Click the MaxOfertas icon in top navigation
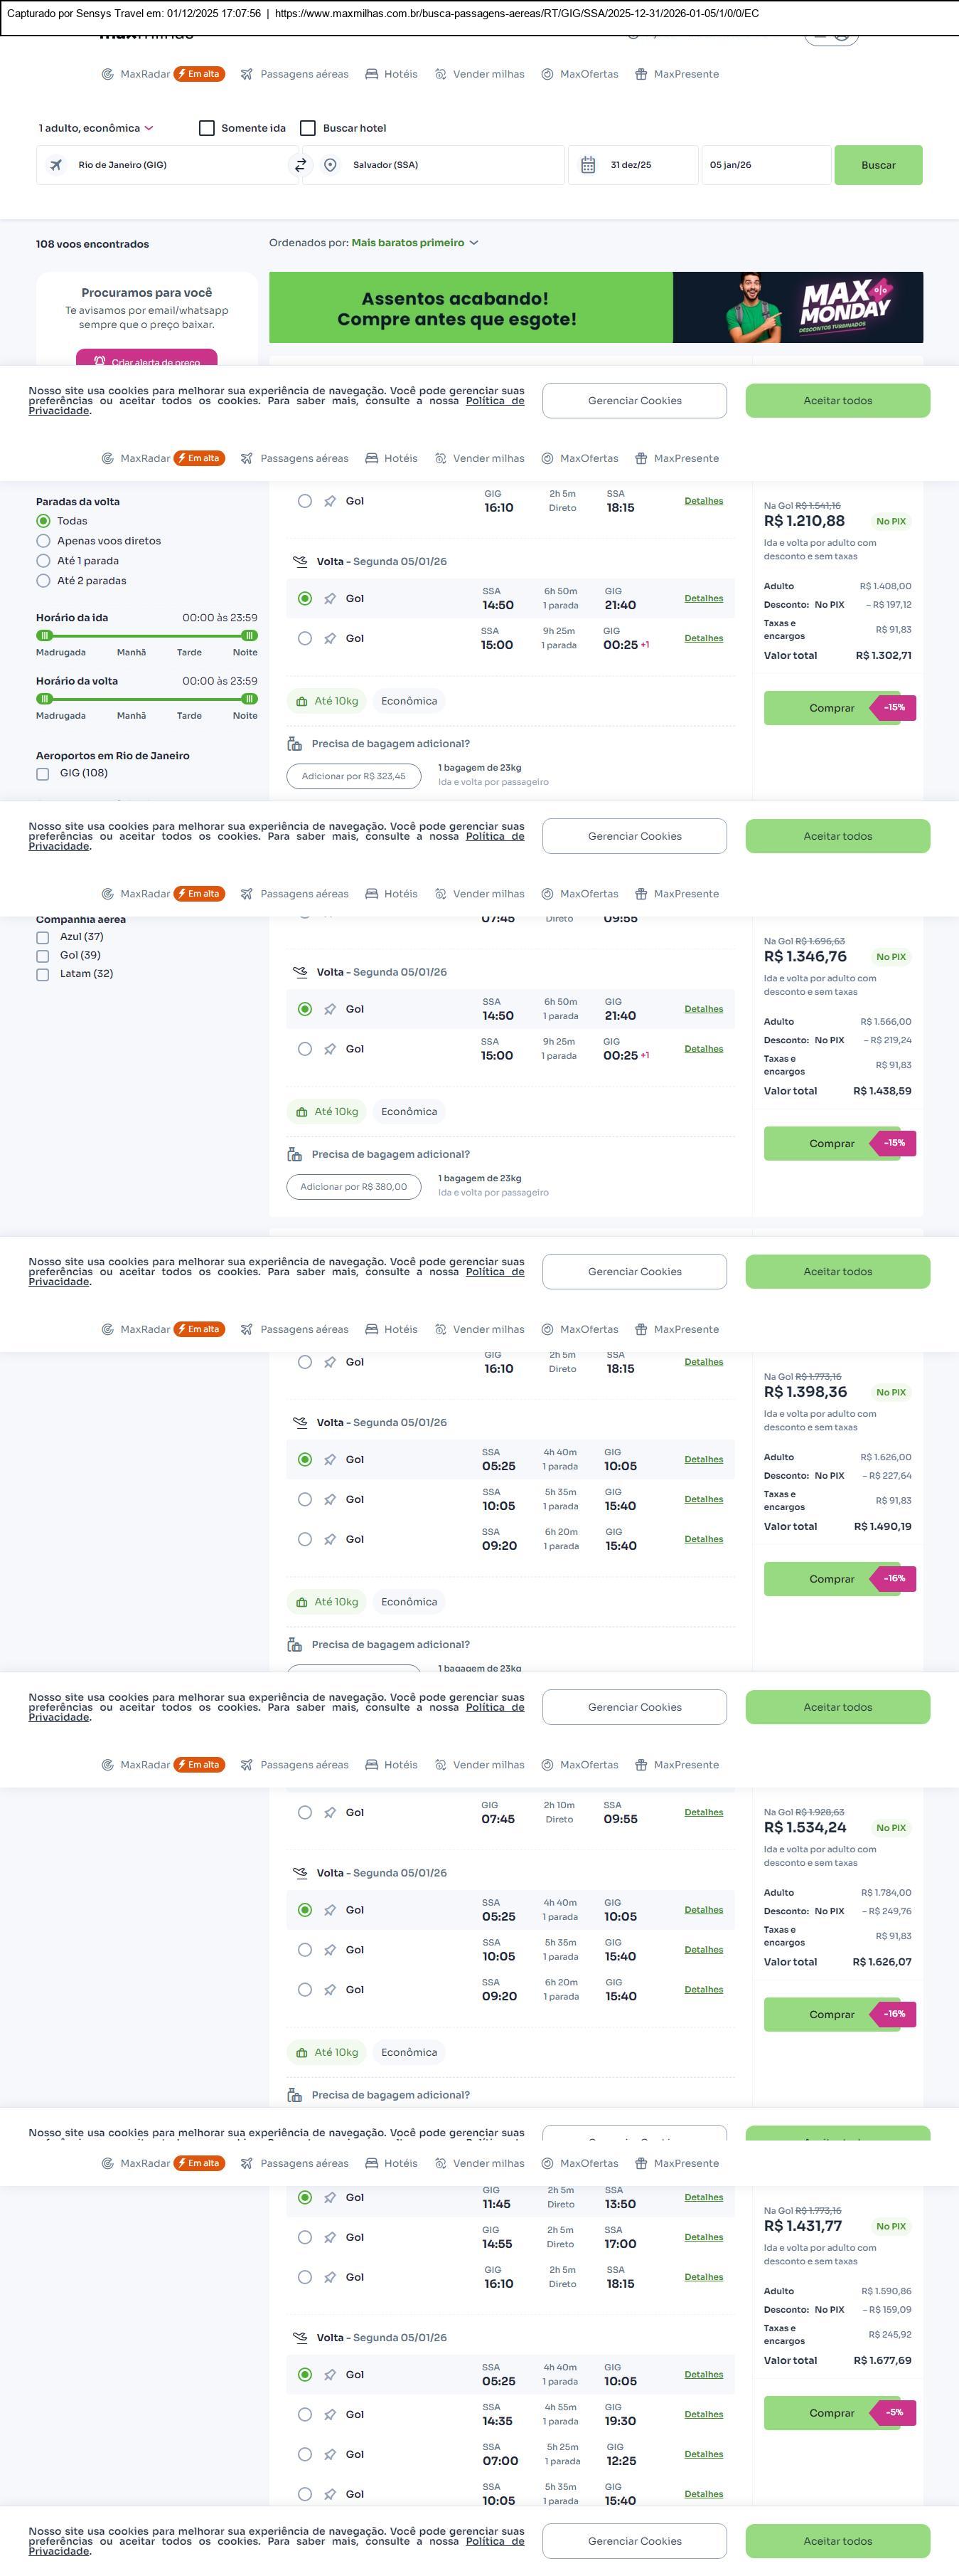Screen dimensions: 959x2576 (547, 74)
